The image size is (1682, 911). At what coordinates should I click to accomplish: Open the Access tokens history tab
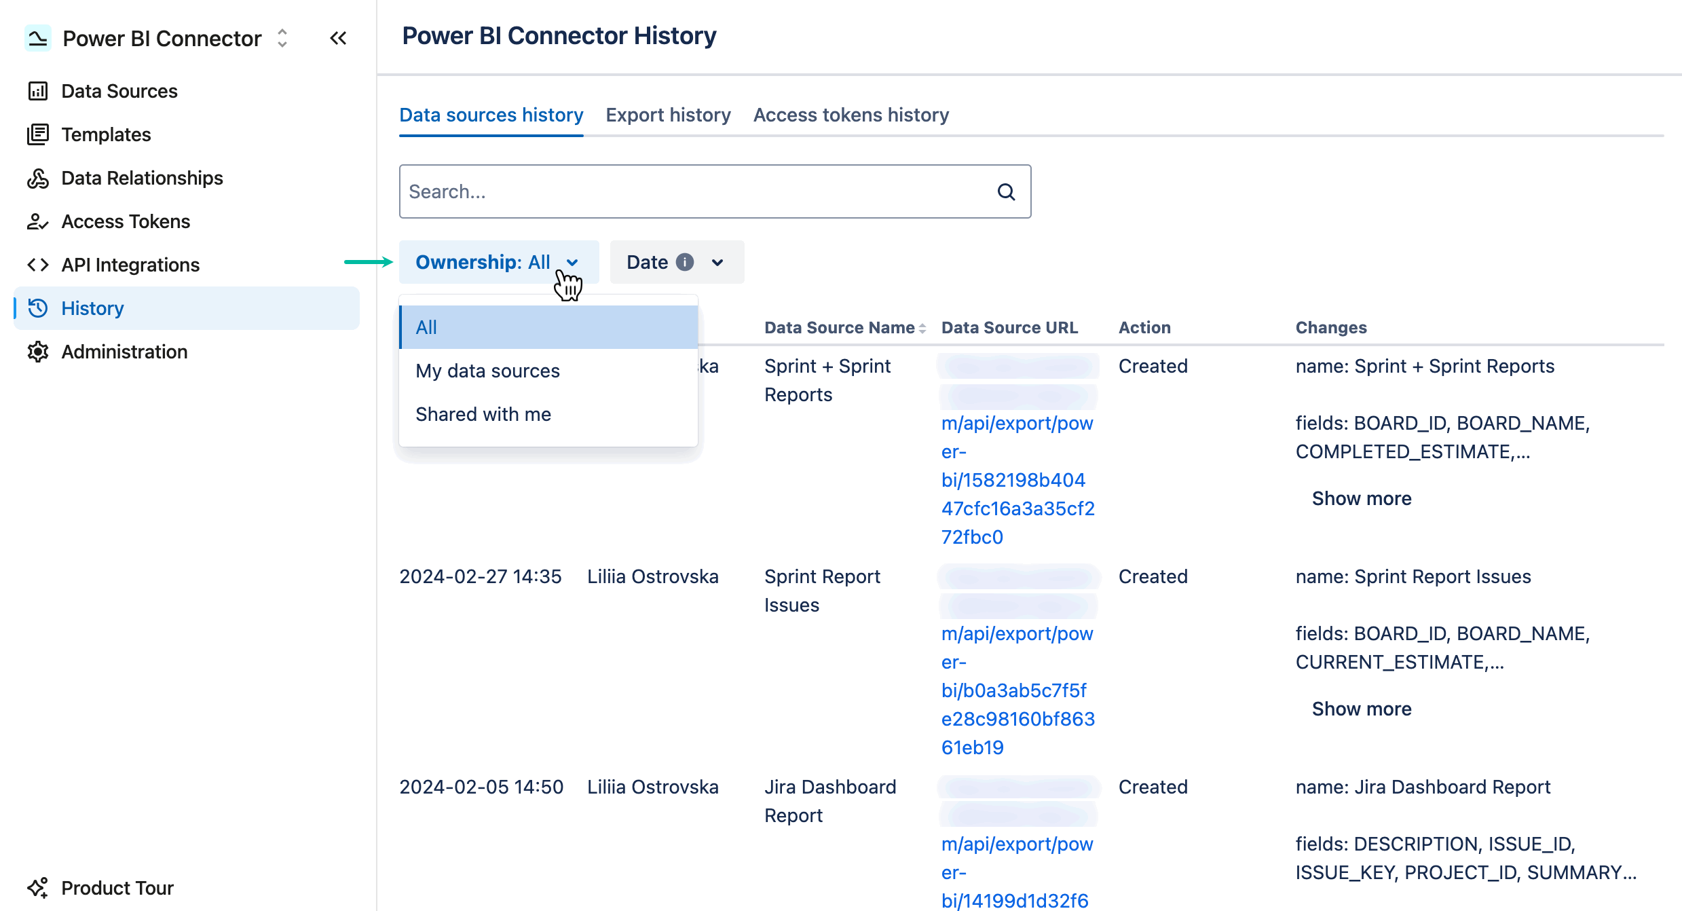click(x=851, y=115)
